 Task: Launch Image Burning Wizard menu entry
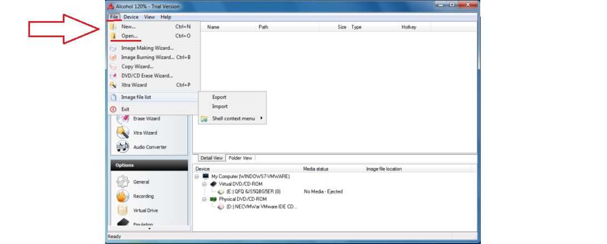click(153, 57)
